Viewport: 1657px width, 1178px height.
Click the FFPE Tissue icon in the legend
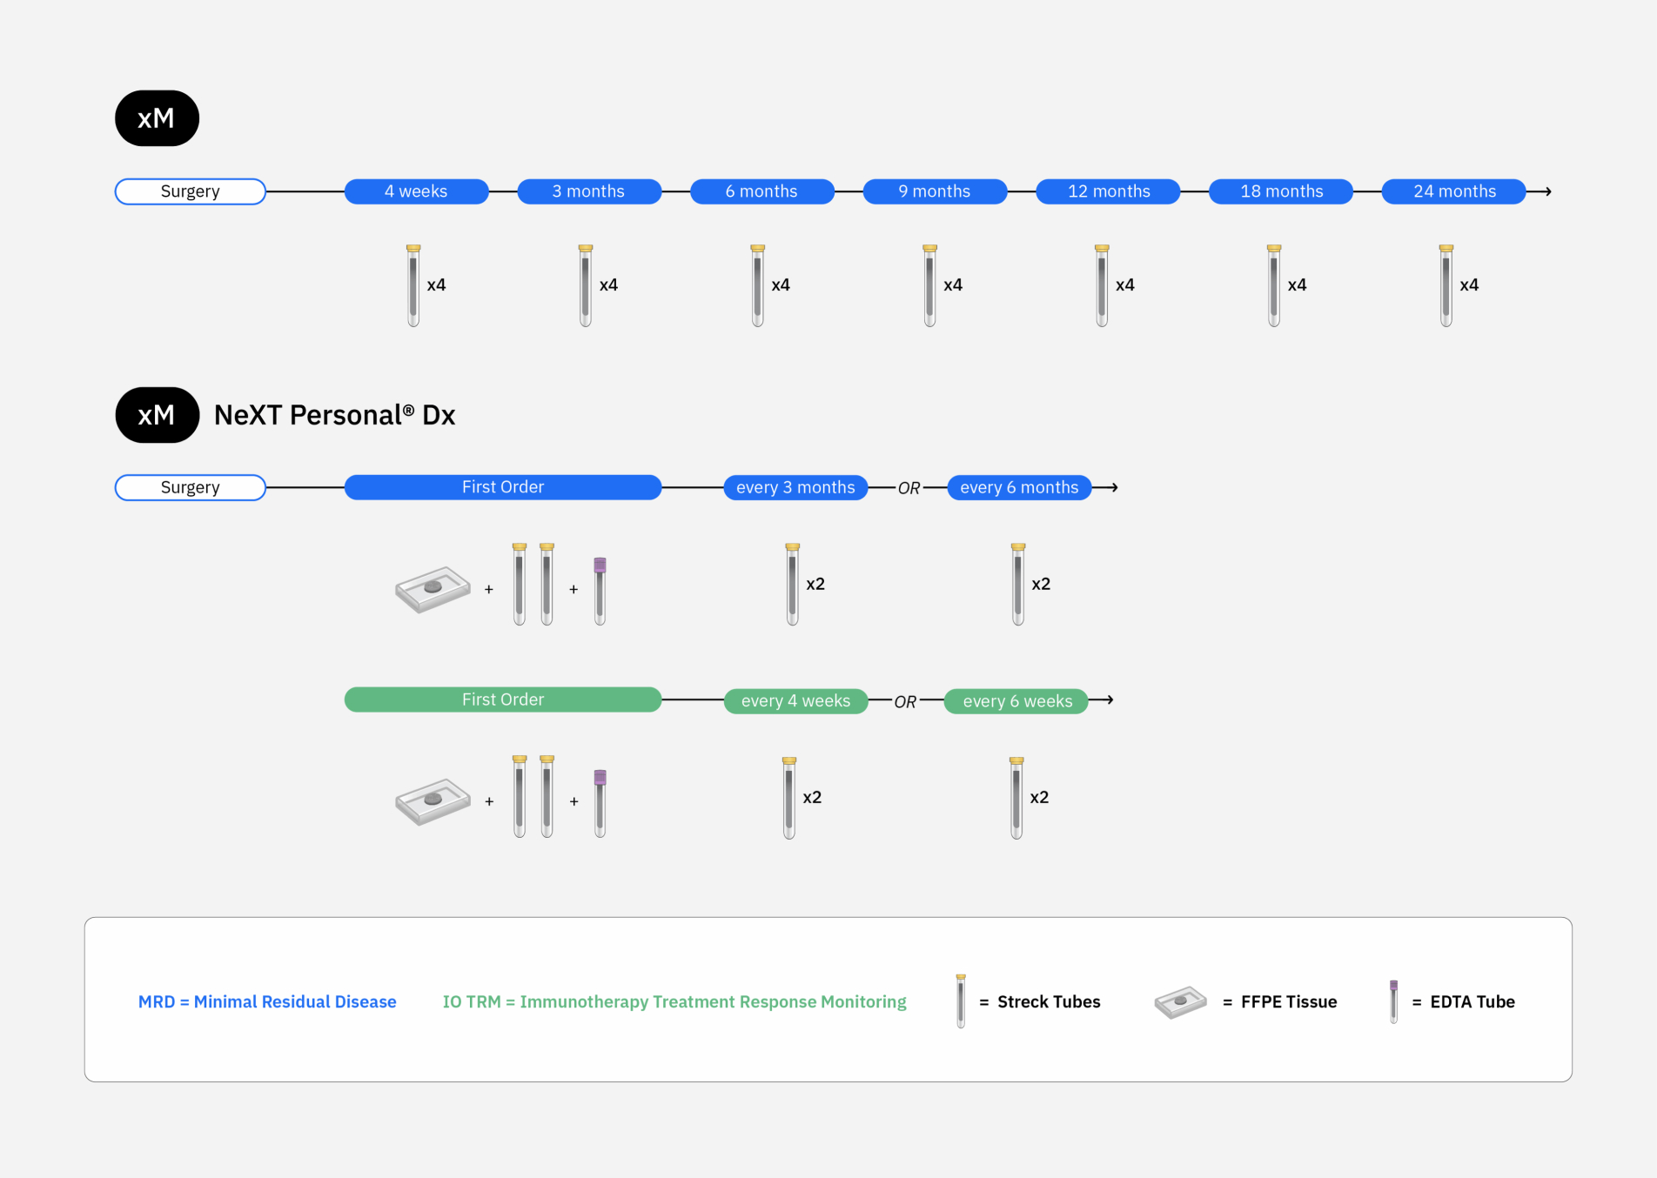click(x=1180, y=1002)
